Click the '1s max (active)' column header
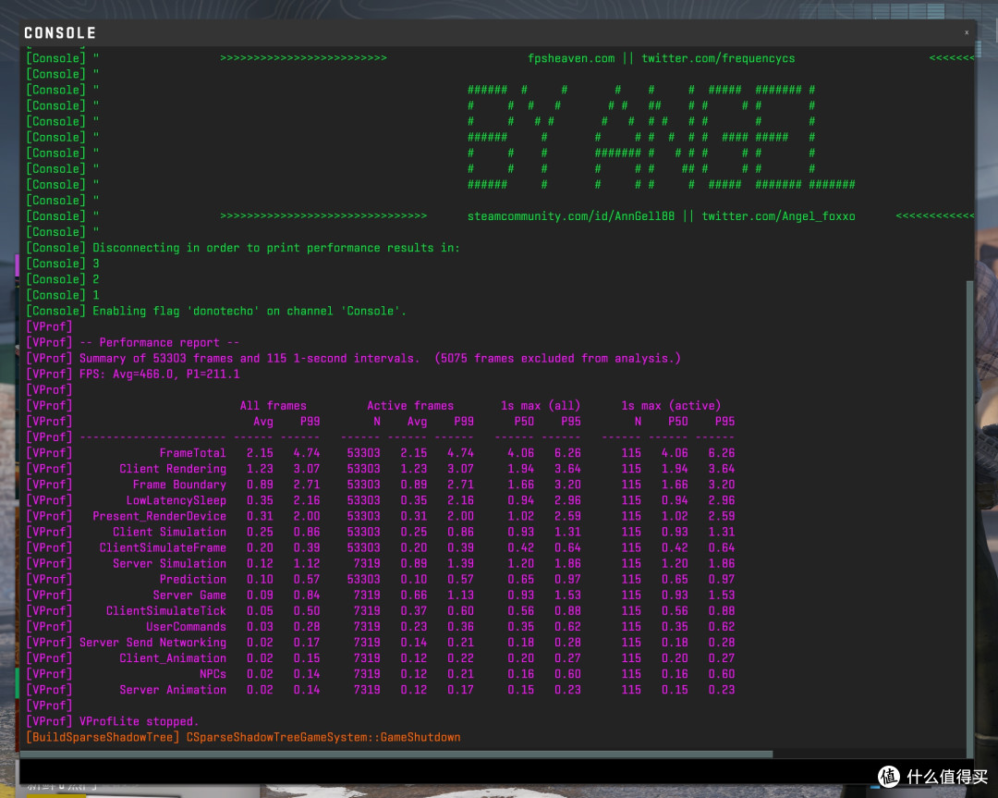Screen dimensions: 998x798 click(x=671, y=406)
